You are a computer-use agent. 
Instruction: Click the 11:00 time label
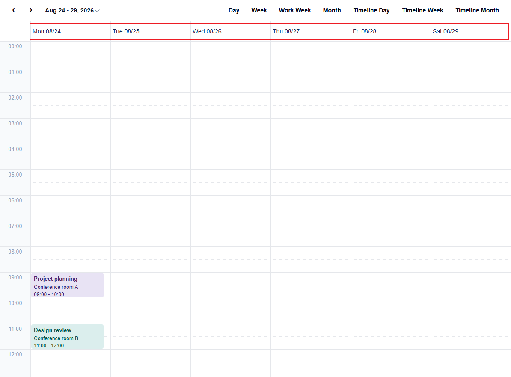15,329
